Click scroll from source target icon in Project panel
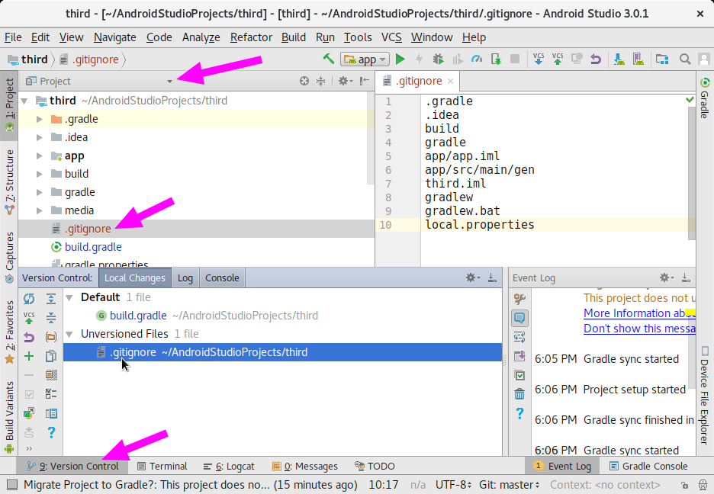Viewport: 714px width, 494px height. click(x=304, y=81)
